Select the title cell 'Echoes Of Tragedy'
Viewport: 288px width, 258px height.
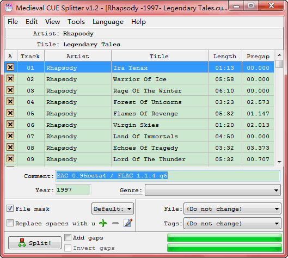tap(160, 147)
